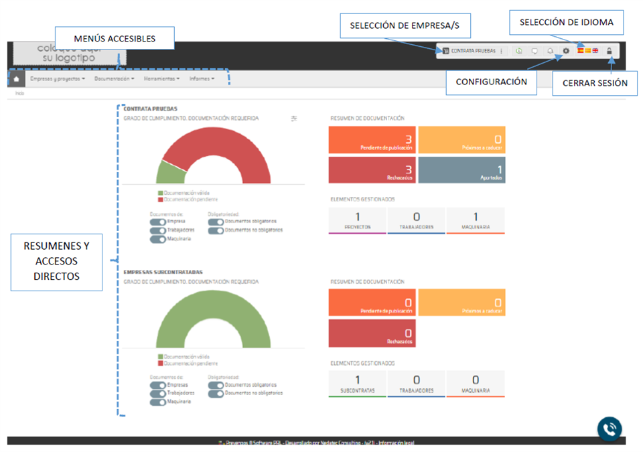Toggle Trabajadores switch under Contrata Pruebas
The height and width of the screenshot is (452, 643).
(157, 230)
